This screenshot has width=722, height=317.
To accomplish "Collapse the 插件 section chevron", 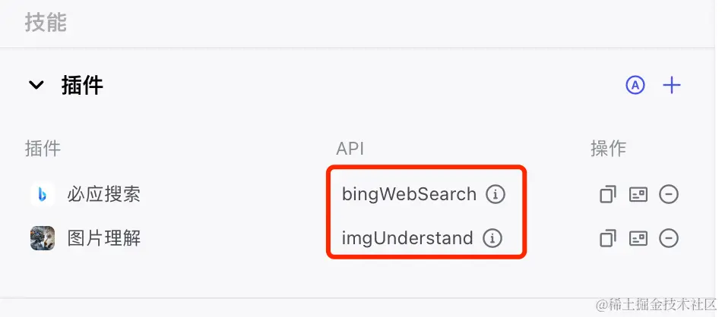I will [36, 85].
